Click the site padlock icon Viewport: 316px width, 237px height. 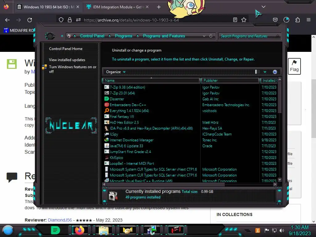click(70, 20)
